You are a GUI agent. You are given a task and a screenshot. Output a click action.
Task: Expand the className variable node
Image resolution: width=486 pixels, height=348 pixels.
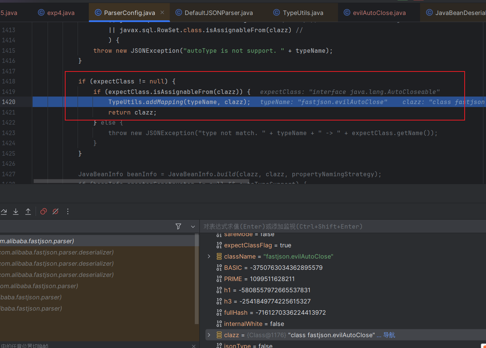(209, 256)
